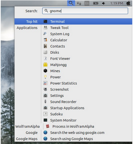Open the En keyboard layout indicator
This screenshot has width=133, height=144.
87,3
